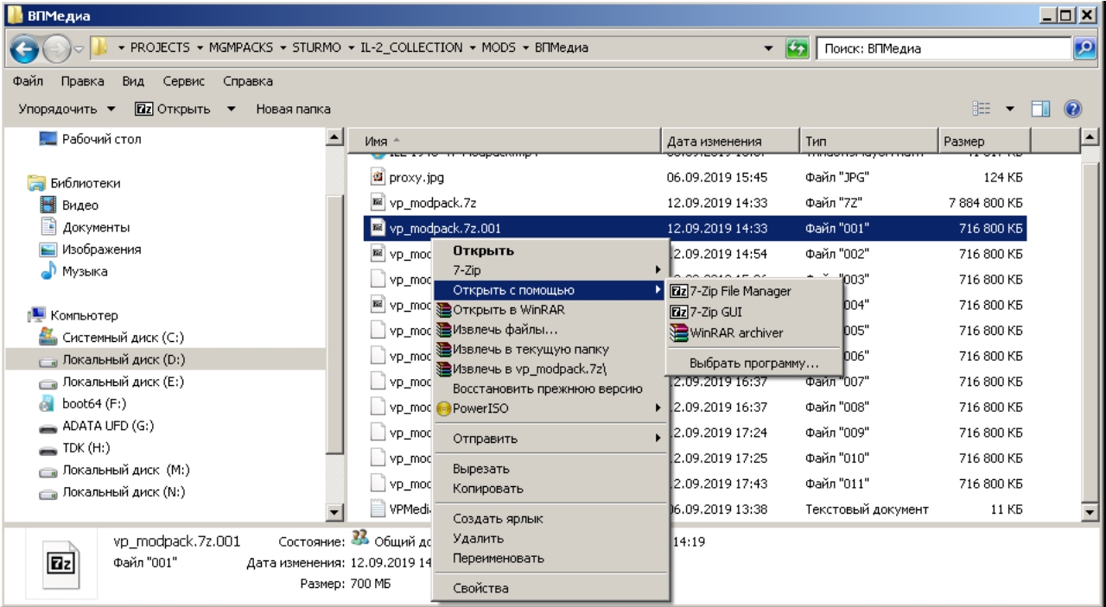Select Библиотеки in navigation pane

coord(75,183)
